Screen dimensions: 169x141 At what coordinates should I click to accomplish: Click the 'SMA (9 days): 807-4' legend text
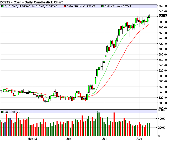pos(118,6)
